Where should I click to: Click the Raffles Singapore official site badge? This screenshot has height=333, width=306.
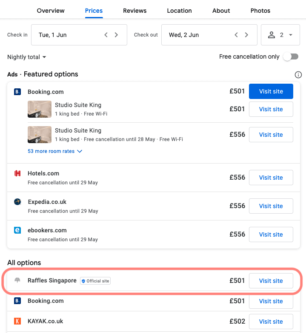[x=95, y=281]
